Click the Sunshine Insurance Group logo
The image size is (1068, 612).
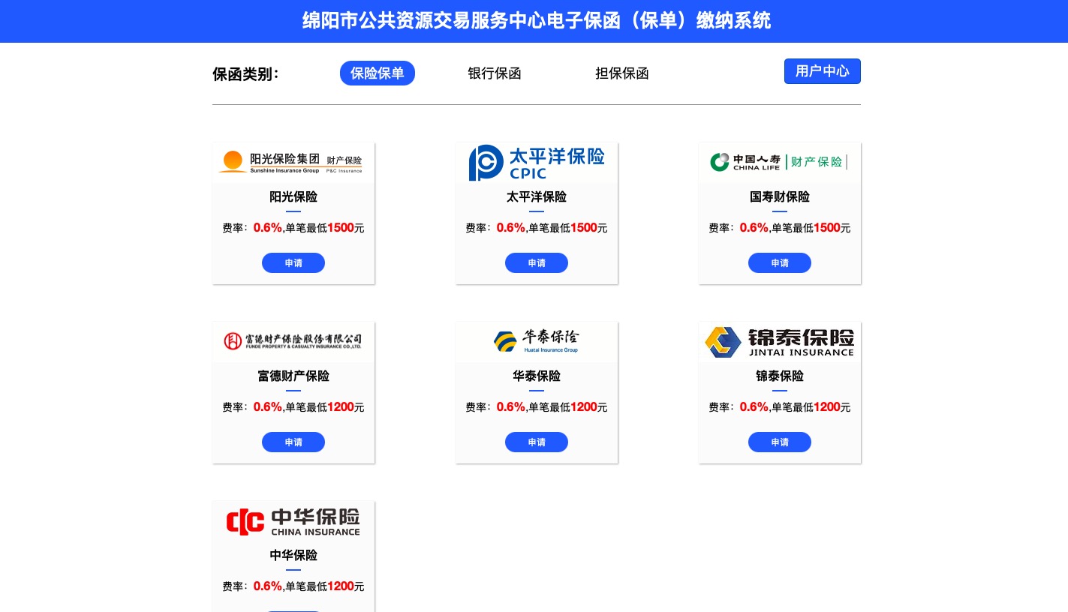tap(293, 163)
